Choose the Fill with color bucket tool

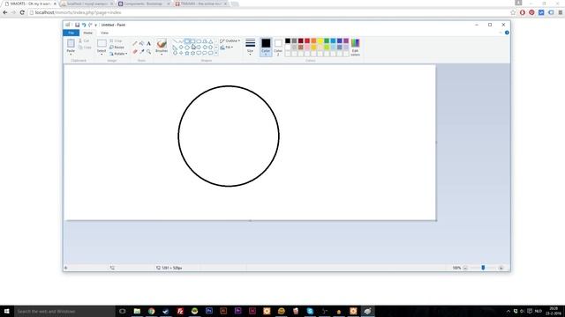141,43
